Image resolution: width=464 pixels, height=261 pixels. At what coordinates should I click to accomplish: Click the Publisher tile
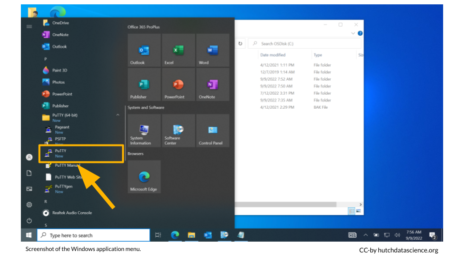point(144,84)
